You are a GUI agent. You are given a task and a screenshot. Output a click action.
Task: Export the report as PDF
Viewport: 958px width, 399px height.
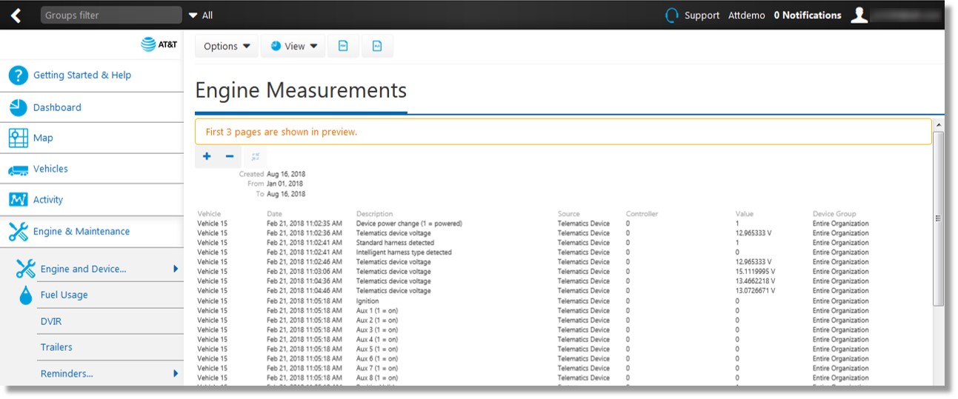343,46
